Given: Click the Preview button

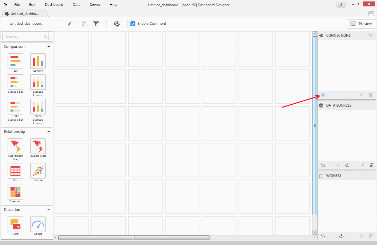Looking at the screenshot, I should (x=361, y=24).
